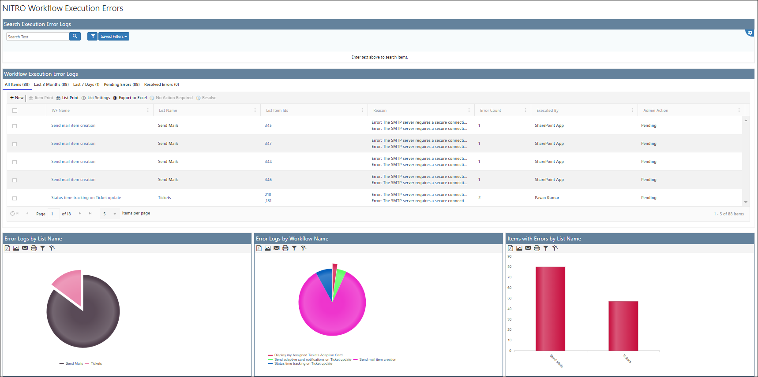758x377 pixels.
Task: Switch to the Resolved Errors (0) tab
Action: tap(161, 85)
